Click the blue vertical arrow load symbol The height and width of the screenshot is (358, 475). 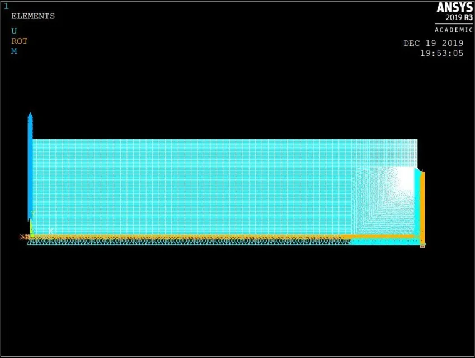point(30,167)
